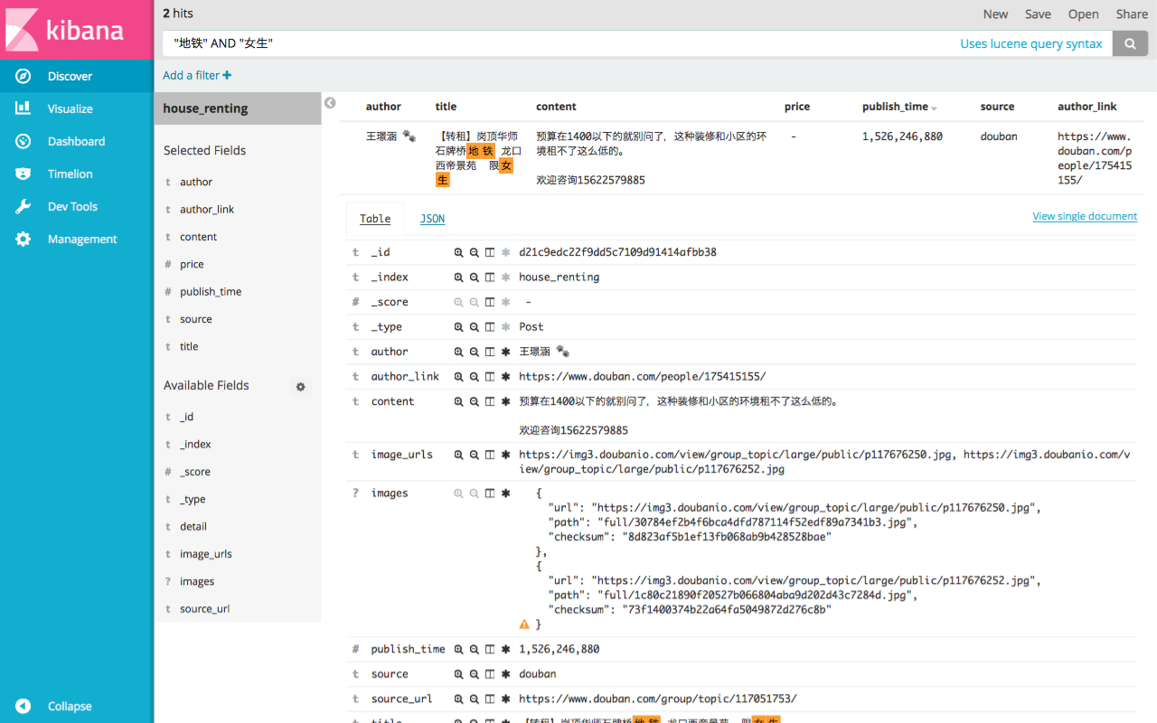Click the warning icon in images row
The height and width of the screenshot is (723, 1157).
[x=524, y=624]
